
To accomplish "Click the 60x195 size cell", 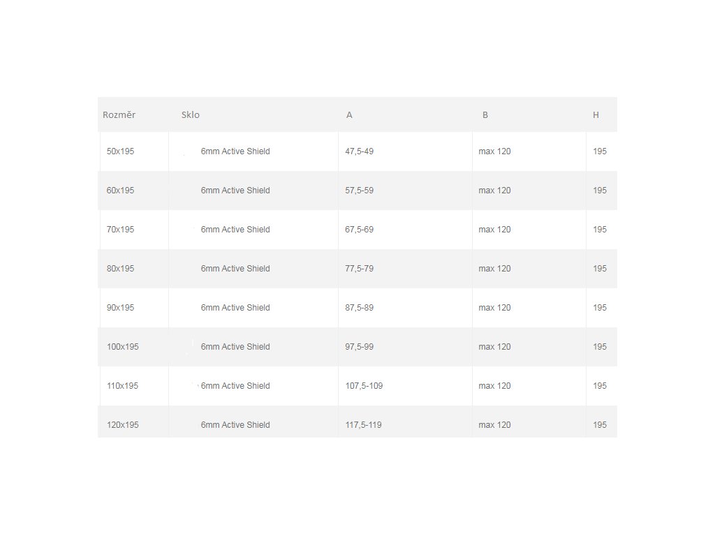I will (120, 191).
